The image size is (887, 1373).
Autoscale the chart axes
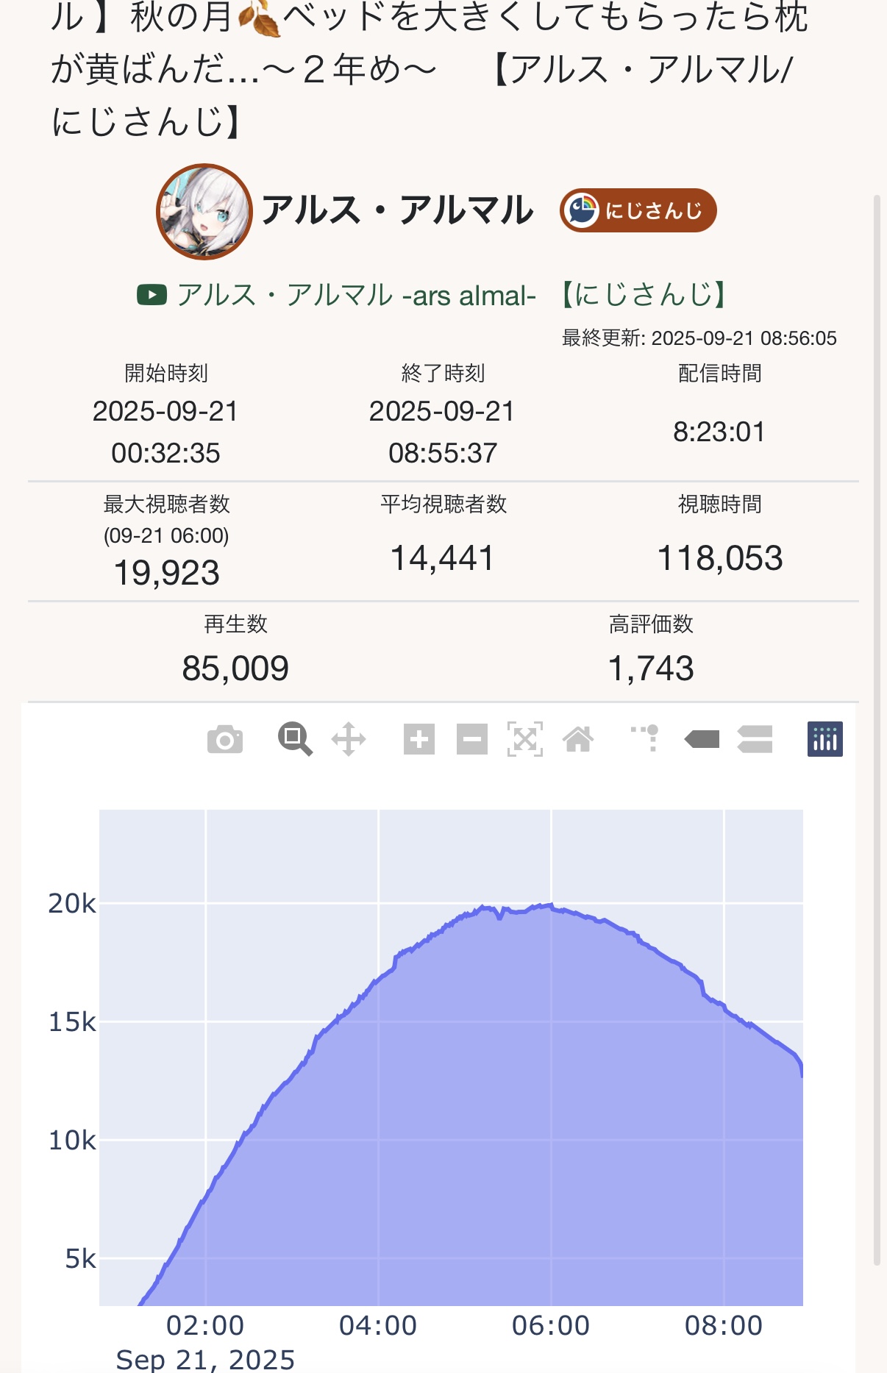(x=525, y=739)
